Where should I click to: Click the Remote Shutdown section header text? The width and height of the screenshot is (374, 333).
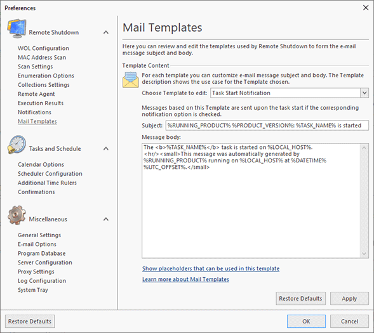point(54,32)
